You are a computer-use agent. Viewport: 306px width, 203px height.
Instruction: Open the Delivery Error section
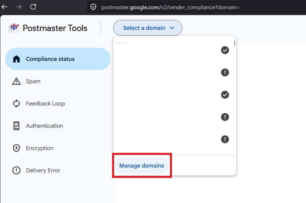coord(58,170)
